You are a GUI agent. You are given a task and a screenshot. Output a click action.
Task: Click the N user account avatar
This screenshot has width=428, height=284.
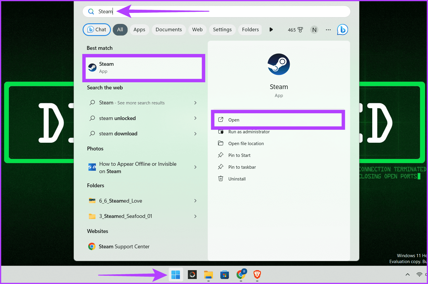(x=314, y=30)
